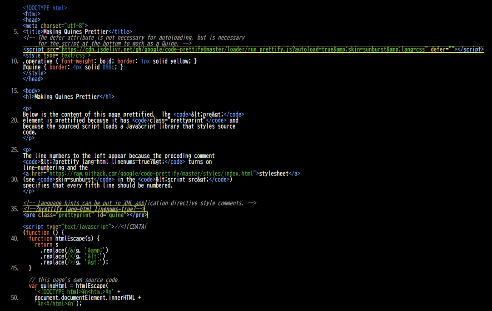Click line number 50 in the gutter
492x311 pixels.
pyautogui.click(x=15, y=298)
